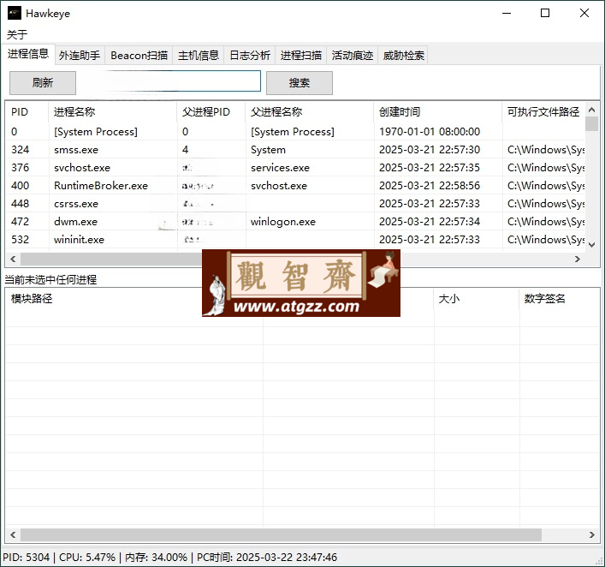Image resolution: width=605 pixels, height=567 pixels.
Task: Click process list vertical scrollbar thumb
Action: tap(591, 124)
